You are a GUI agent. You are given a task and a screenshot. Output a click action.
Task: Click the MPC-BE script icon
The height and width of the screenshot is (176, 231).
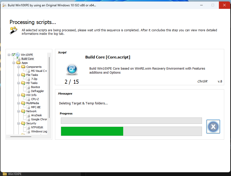coord(29,107)
